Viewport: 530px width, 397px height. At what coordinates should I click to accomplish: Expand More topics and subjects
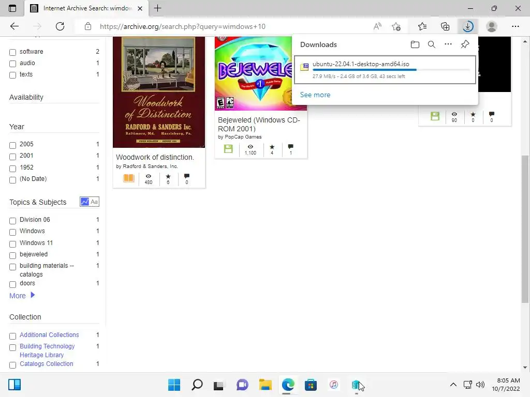pyautogui.click(x=22, y=296)
